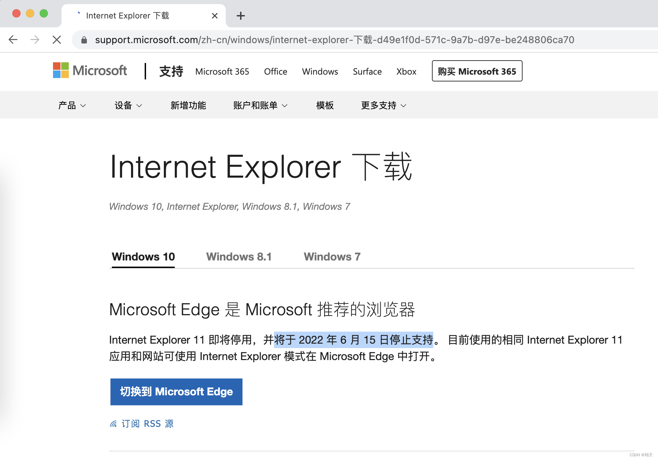Screen dimensions: 658x460
Task: Click the RSS feed icon
Action: tap(114, 424)
